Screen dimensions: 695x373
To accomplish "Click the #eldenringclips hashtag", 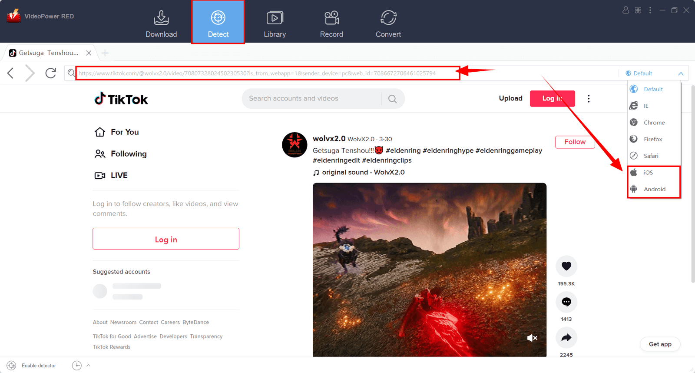I will [387, 160].
